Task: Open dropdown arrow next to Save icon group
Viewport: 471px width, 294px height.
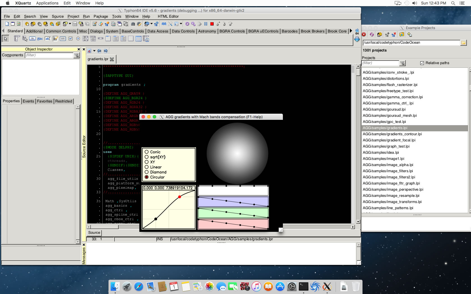Action: pos(70,24)
